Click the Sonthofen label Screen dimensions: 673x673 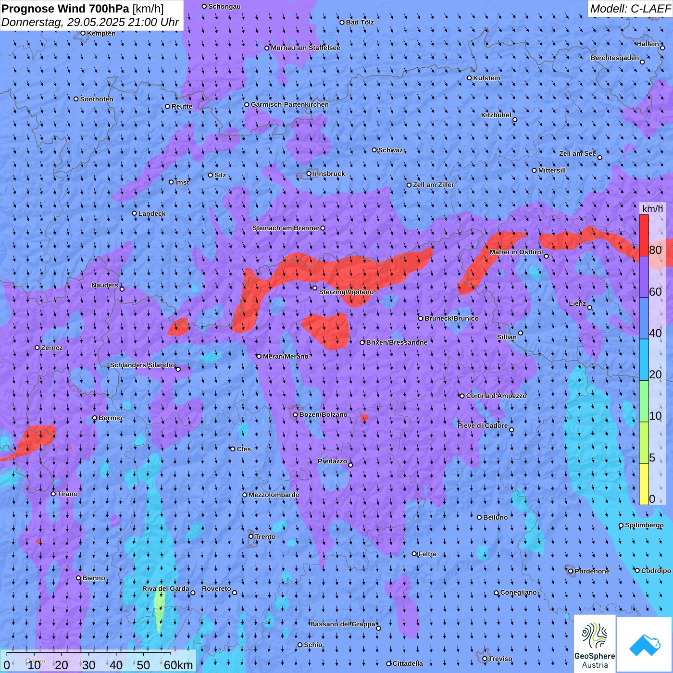(x=97, y=99)
